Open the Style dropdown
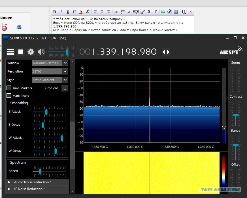This screenshot has height=198, width=247. tap(50, 80)
